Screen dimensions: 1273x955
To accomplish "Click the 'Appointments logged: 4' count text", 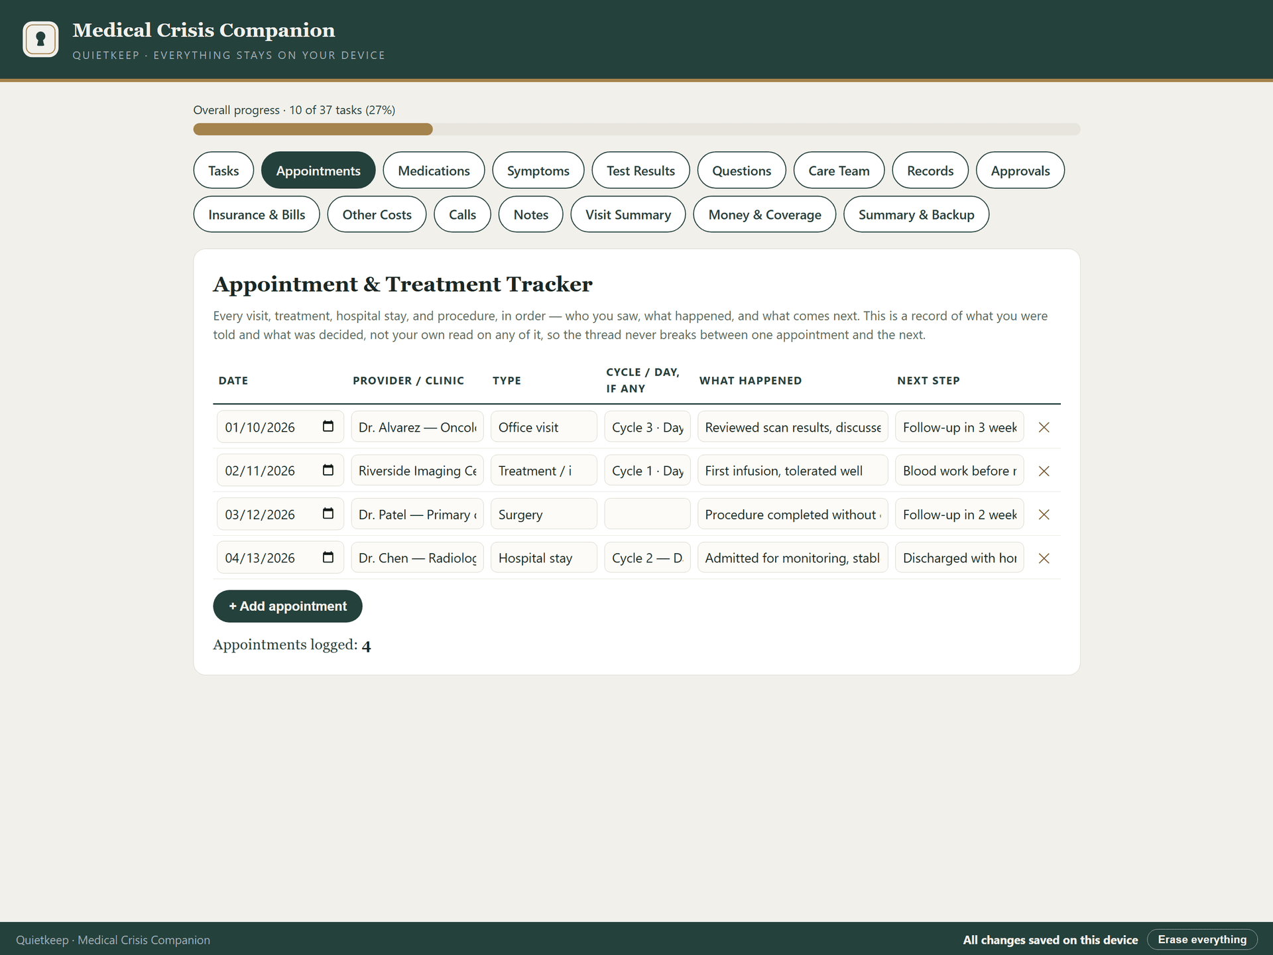I will tap(292, 645).
